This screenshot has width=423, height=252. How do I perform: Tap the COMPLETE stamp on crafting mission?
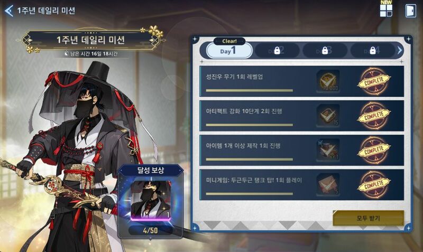[374, 150]
